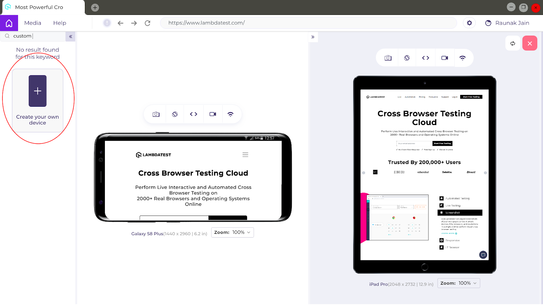543x305 pixels.
Task: Rotate the iPad Pro device
Action: [x=407, y=58]
